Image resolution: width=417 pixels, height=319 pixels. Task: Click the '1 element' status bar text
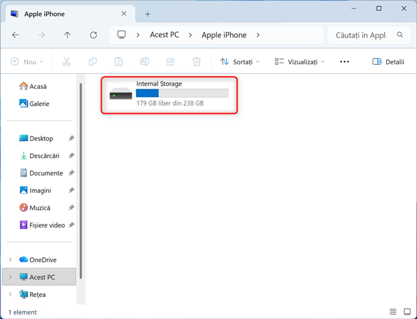coord(23,312)
